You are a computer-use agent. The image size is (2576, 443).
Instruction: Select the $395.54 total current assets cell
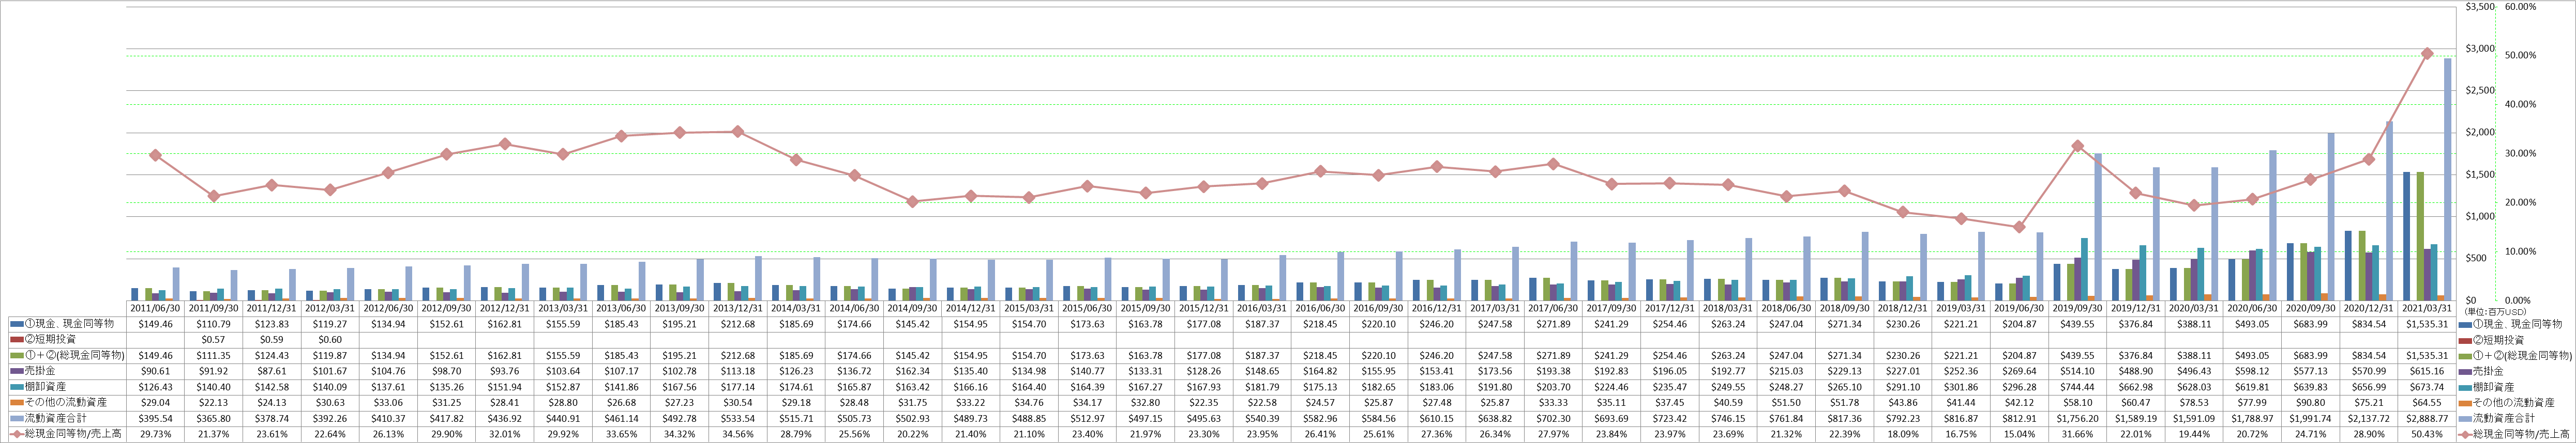(154, 418)
